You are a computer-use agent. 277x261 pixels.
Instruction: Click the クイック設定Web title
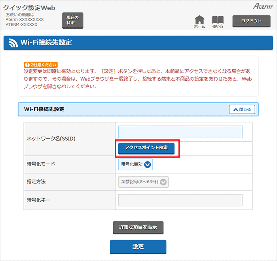[29, 8]
